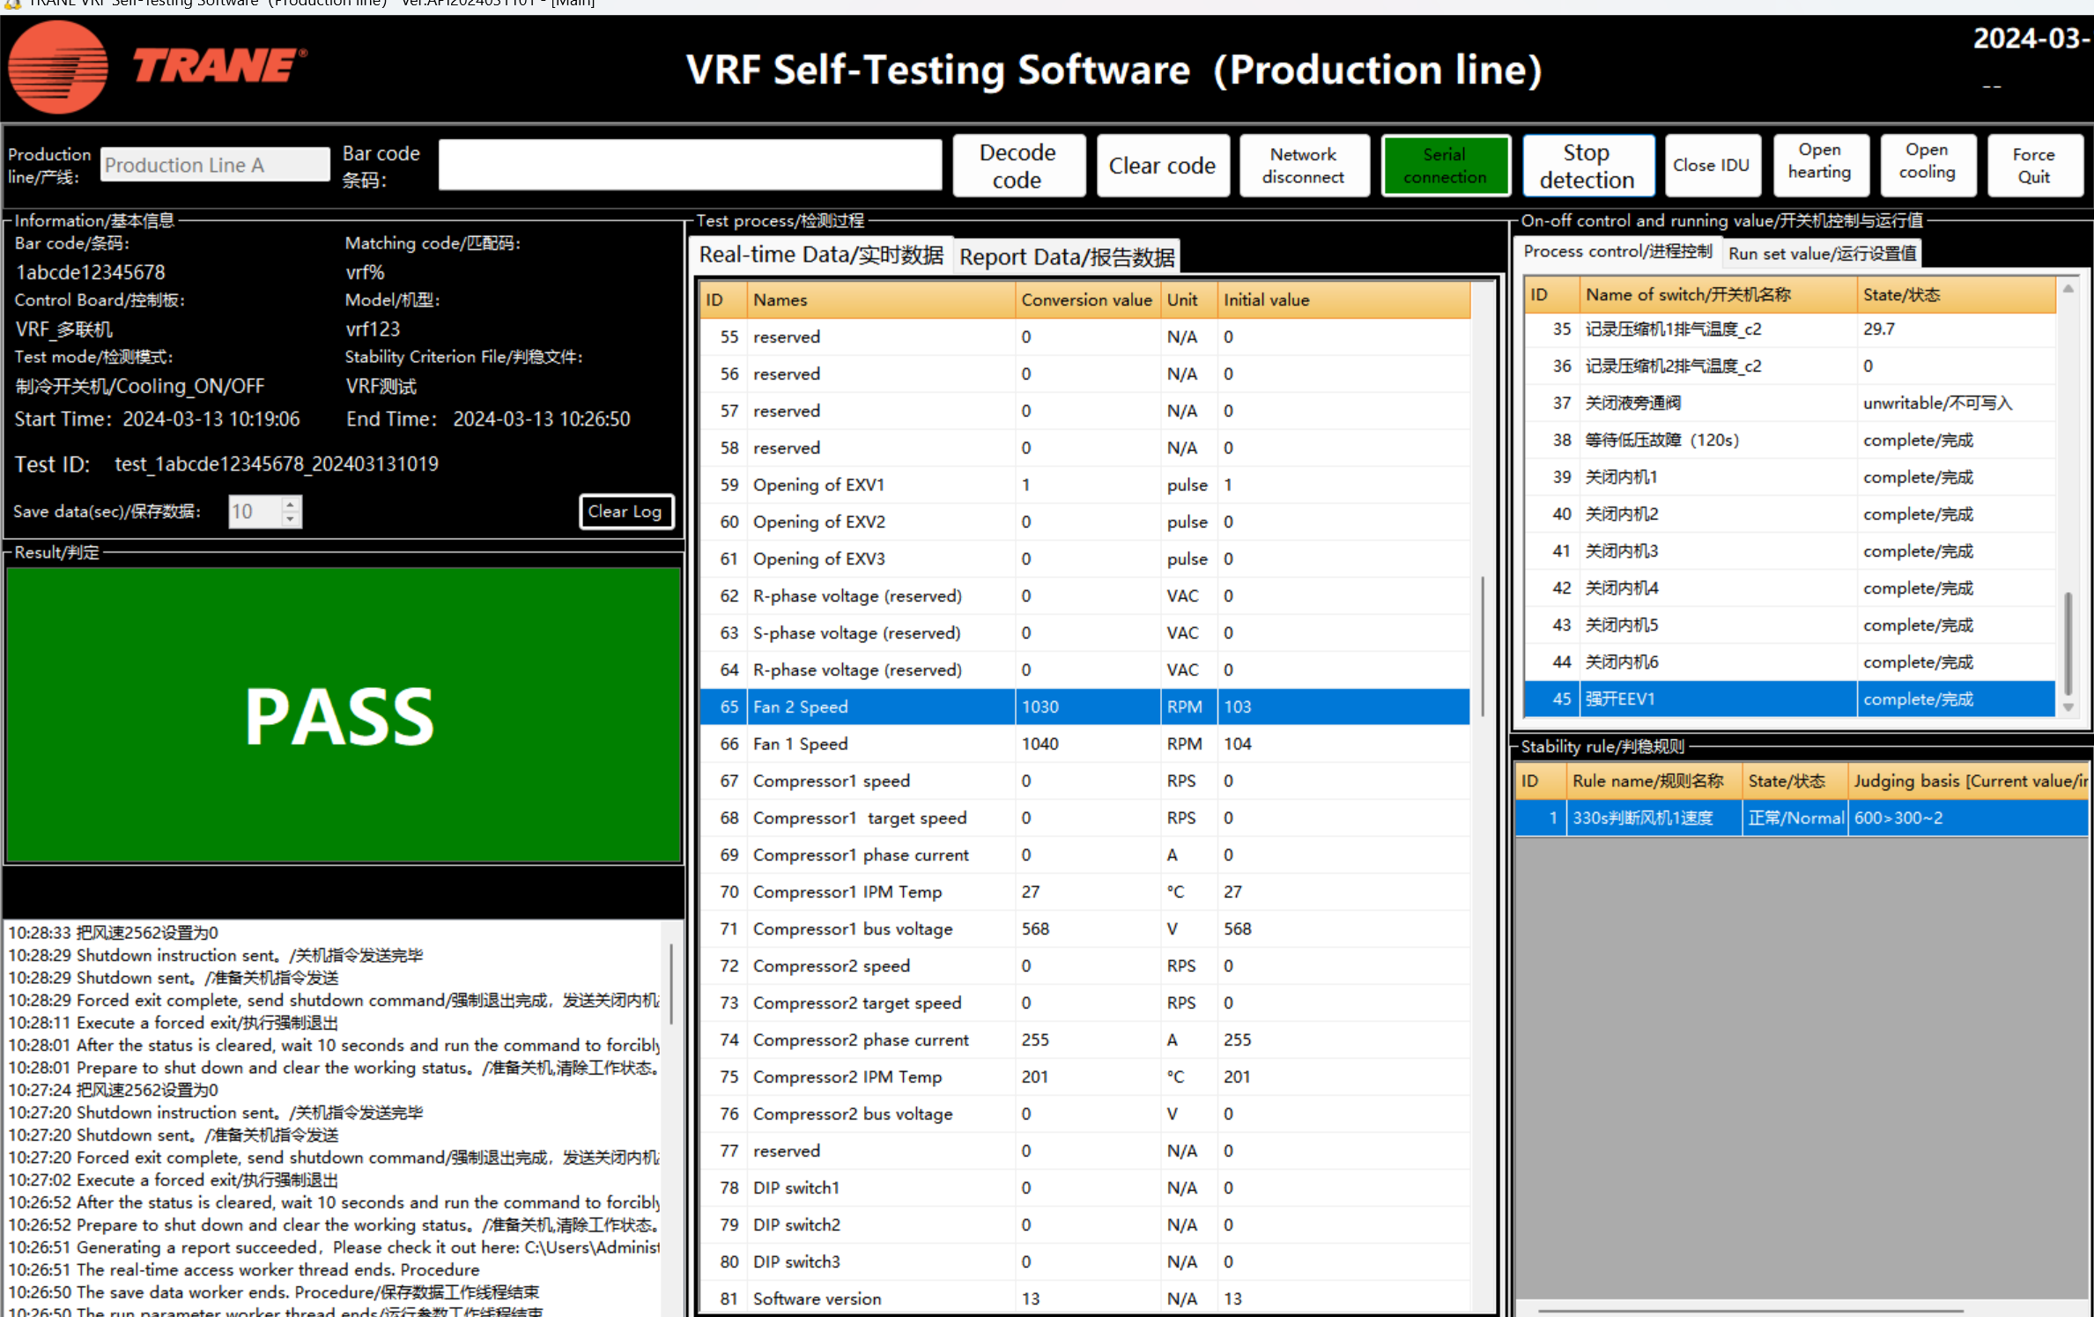The width and height of the screenshot is (2094, 1317).
Task: Click the 10:28:11 Execute a forced exit log line
Action: [x=174, y=1023]
